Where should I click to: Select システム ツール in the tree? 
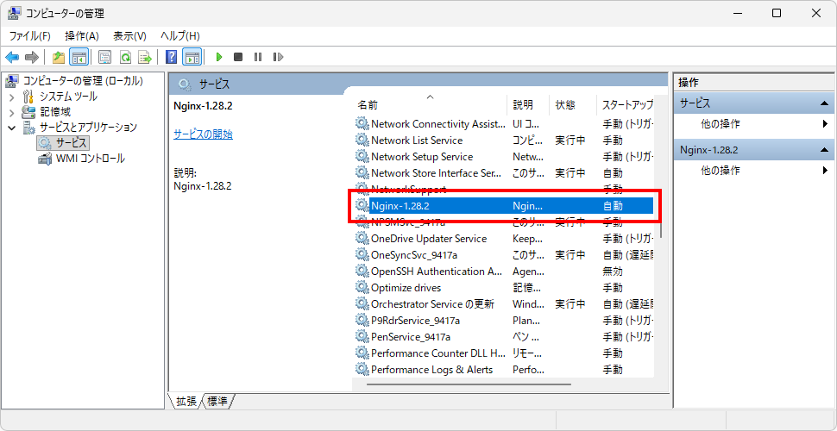[x=68, y=97]
